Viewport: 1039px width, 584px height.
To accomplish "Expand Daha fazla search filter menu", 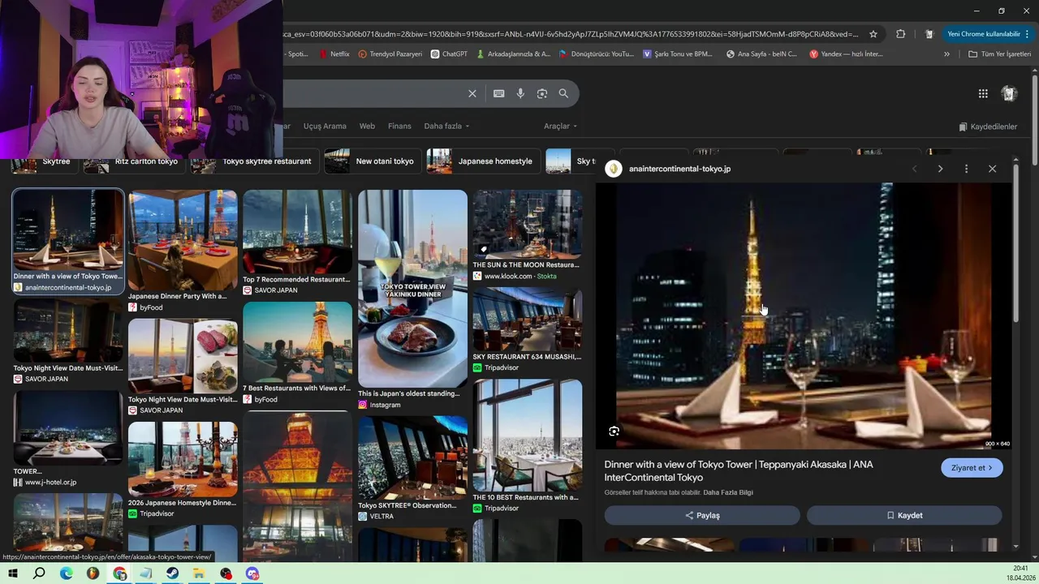I will (x=446, y=127).
